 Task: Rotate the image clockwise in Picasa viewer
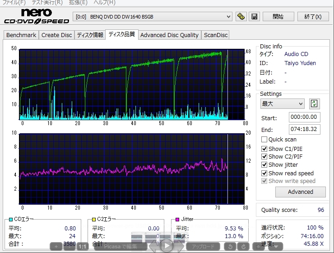(243, 247)
